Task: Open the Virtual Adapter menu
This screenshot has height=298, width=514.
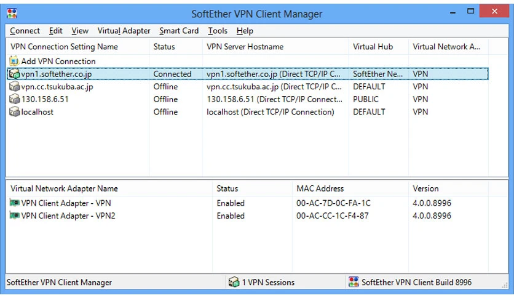Action: pyautogui.click(x=124, y=31)
